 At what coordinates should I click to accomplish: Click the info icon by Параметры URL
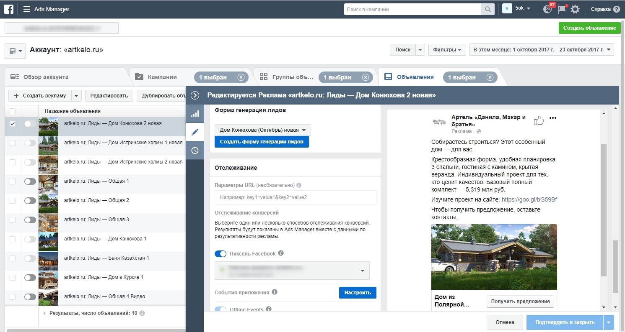pos(299,185)
